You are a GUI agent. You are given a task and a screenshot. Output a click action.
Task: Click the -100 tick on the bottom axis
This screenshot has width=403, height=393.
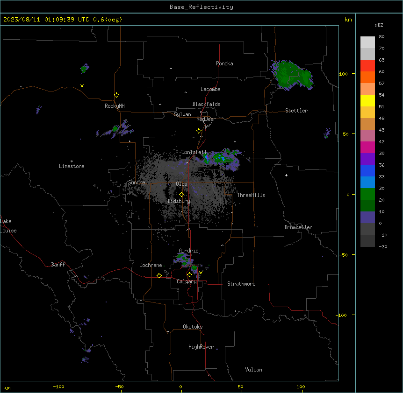tap(58, 386)
